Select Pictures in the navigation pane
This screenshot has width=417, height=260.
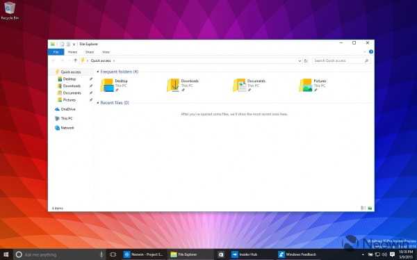(x=69, y=100)
